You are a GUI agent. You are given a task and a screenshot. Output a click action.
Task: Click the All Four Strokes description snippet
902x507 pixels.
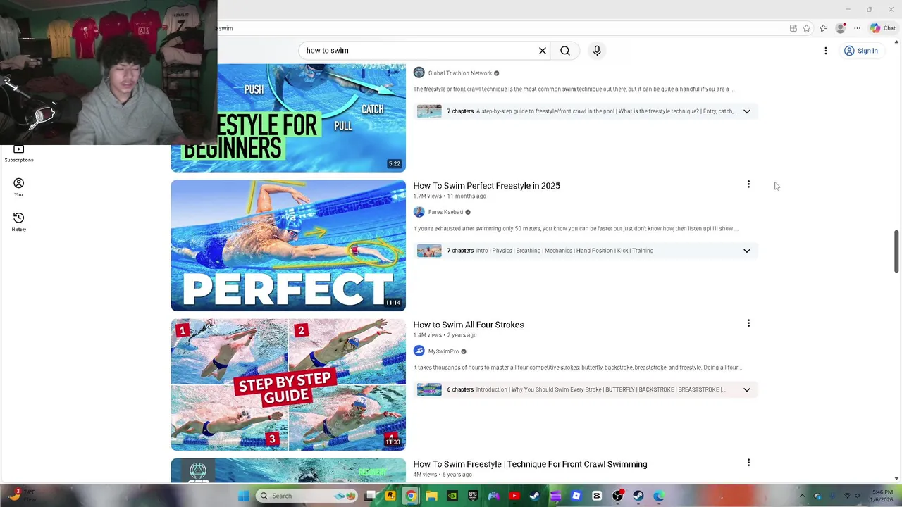[578, 368]
